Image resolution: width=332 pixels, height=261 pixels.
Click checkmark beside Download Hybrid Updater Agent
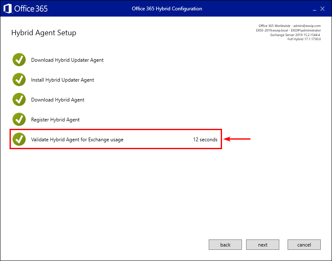click(19, 60)
